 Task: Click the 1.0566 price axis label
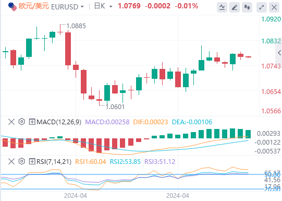[x=271, y=111]
